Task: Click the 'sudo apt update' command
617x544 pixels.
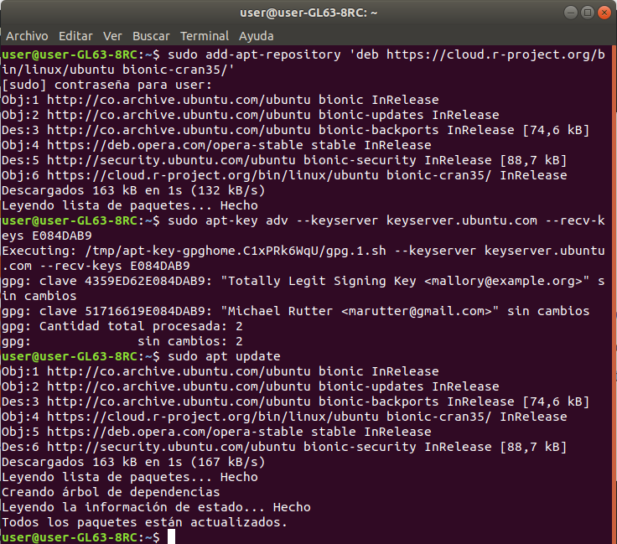Action: coord(224,356)
